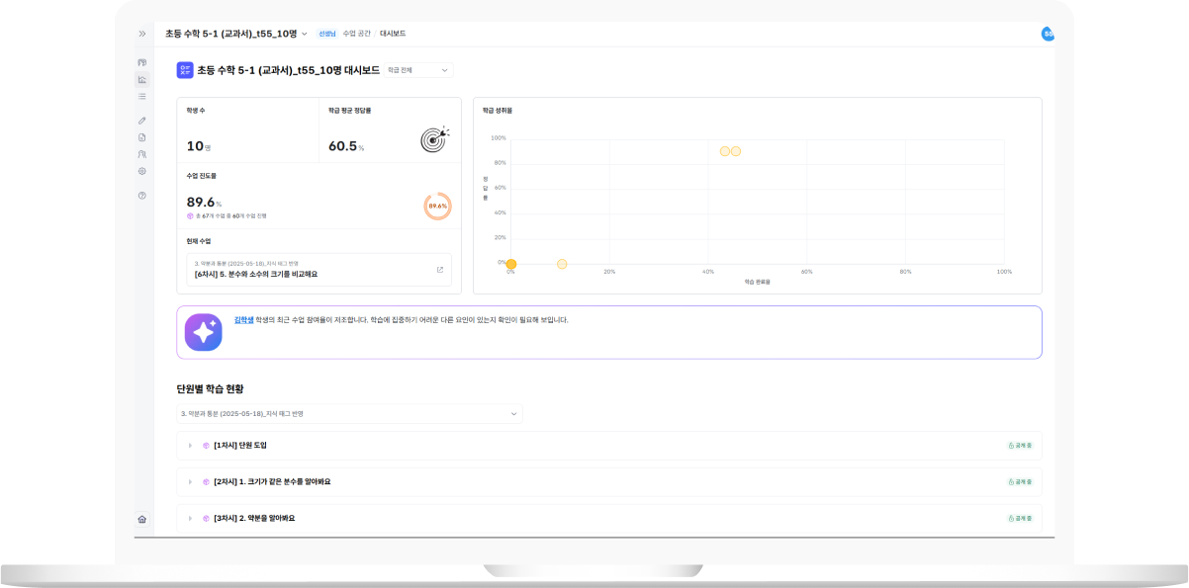Go to home via bottom sidebar icon
Viewport: 1189px width, 588px height.
(x=141, y=519)
